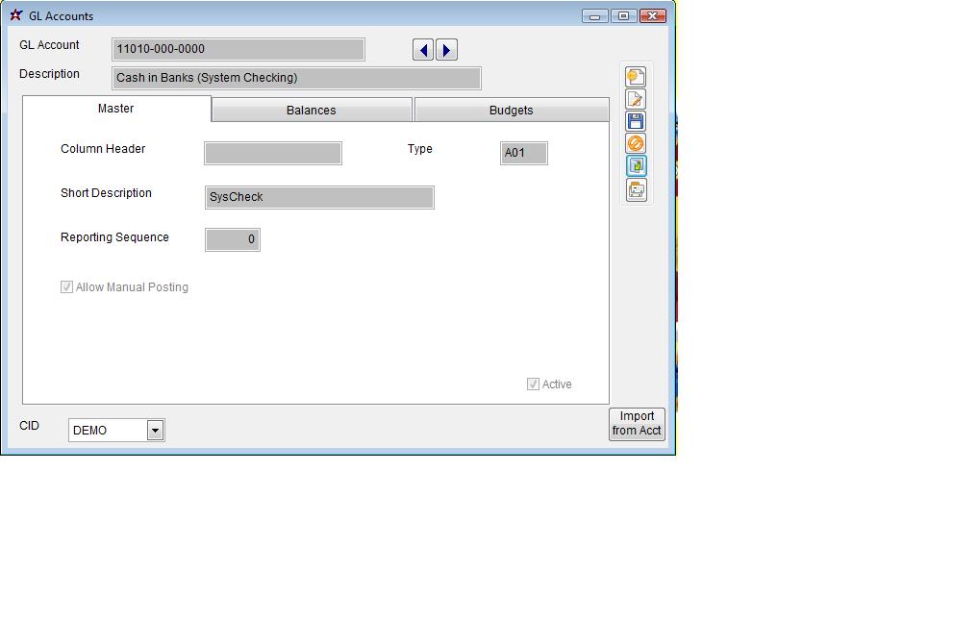953x620 pixels.
Task: Select the Master tab
Action: [116, 109]
